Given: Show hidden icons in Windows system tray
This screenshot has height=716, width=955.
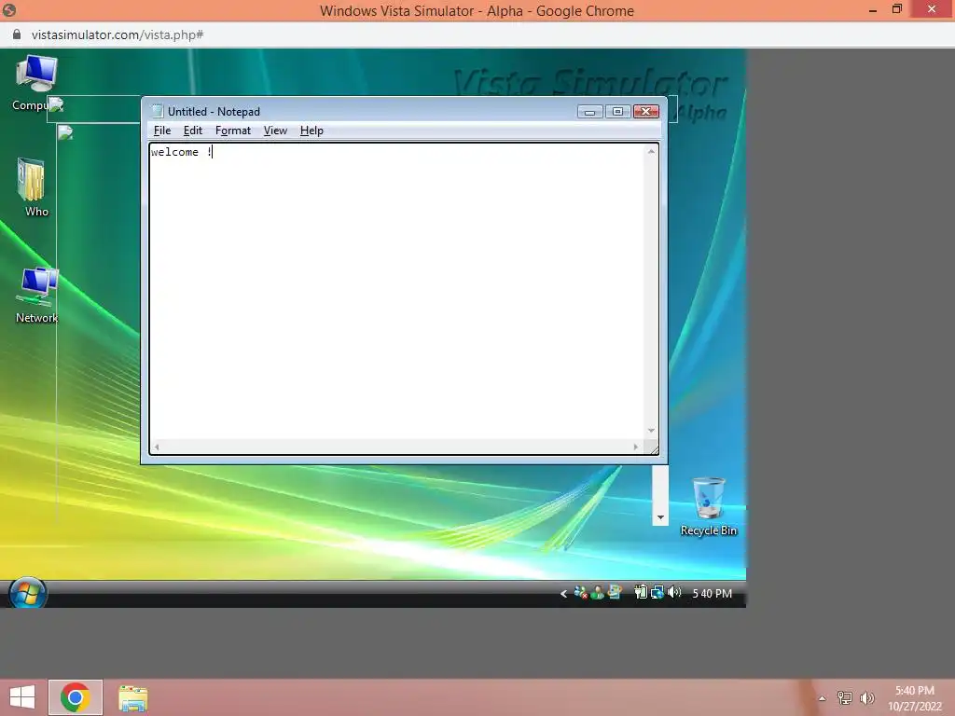Looking at the screenshot, I should tap(823, 698).
